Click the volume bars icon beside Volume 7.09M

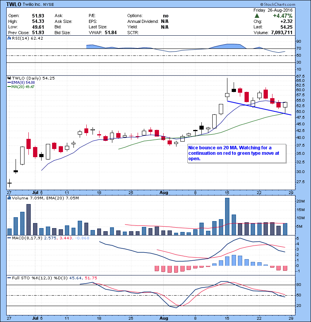pyautogui.click(x=9, y=198)
